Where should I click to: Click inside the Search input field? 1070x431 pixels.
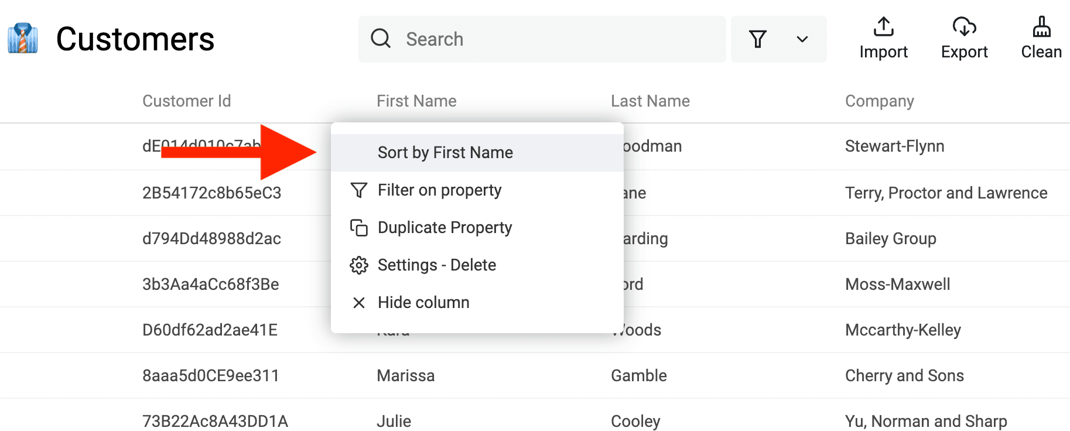tap(556, 39)
